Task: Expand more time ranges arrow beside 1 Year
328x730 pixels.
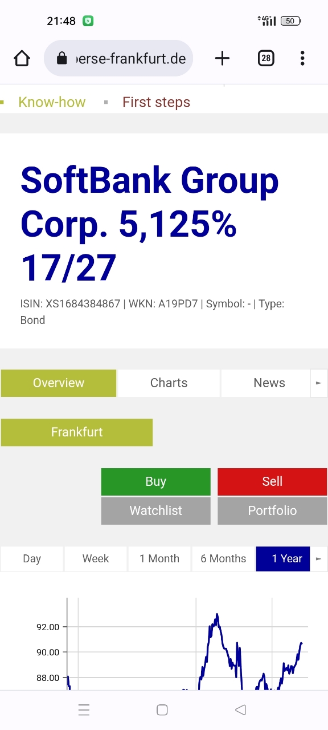Action: point(319,559)
